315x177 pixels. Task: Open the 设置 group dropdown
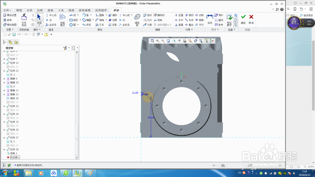9,30
